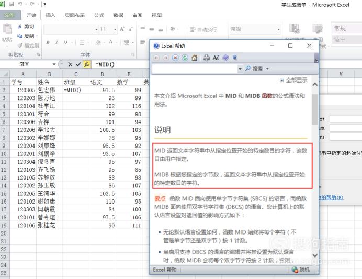The image size is (362, 279).
Task: Click the Increase Font Size icon
Action: [122, 29]
